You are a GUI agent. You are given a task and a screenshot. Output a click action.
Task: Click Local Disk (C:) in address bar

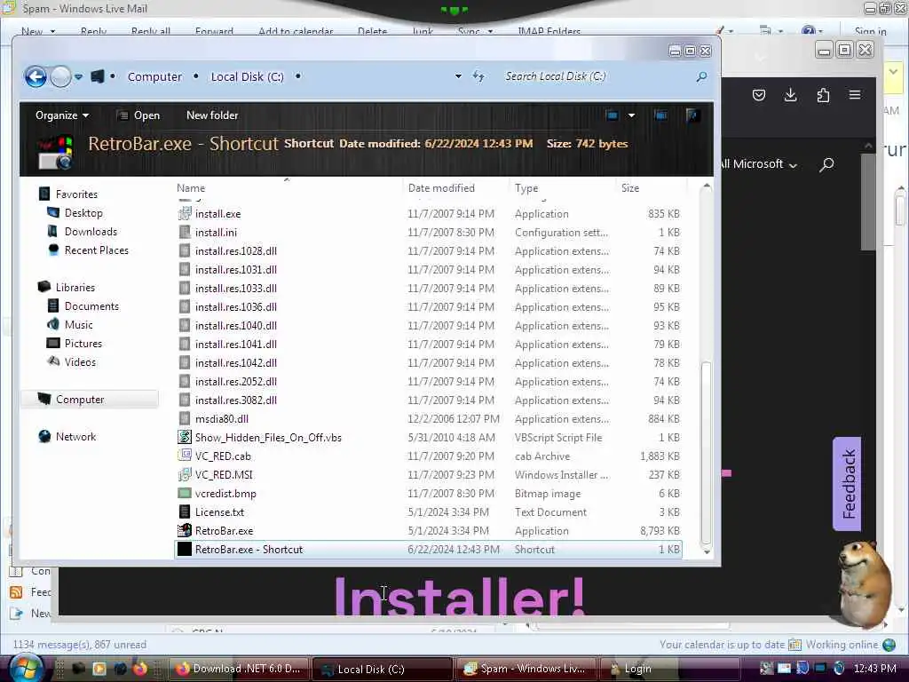click(x=247, y=76)
